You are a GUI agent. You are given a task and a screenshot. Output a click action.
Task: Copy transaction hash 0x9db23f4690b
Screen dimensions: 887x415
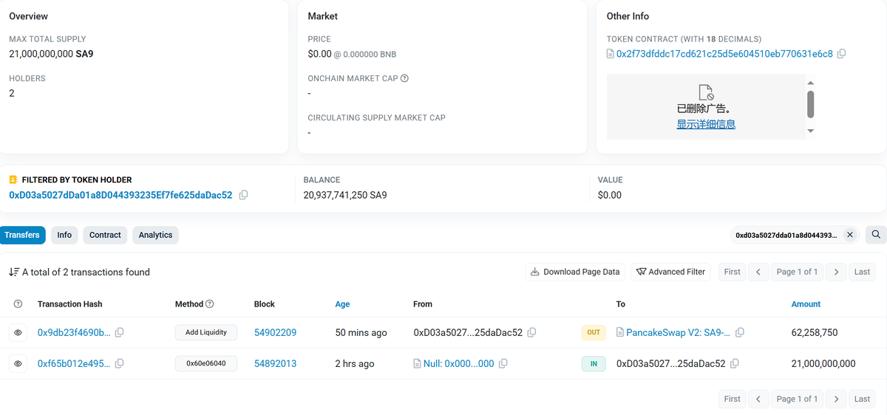[x=120, y=332]
